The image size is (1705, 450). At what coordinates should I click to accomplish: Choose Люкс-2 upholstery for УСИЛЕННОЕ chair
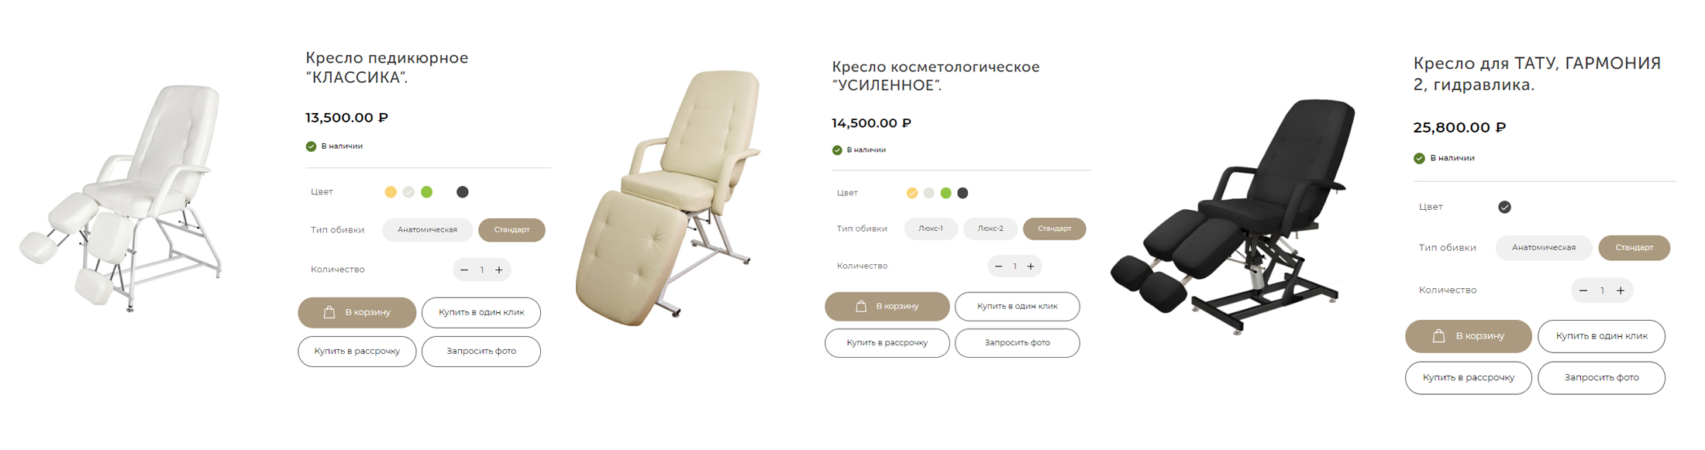click(x=990, y=228)
